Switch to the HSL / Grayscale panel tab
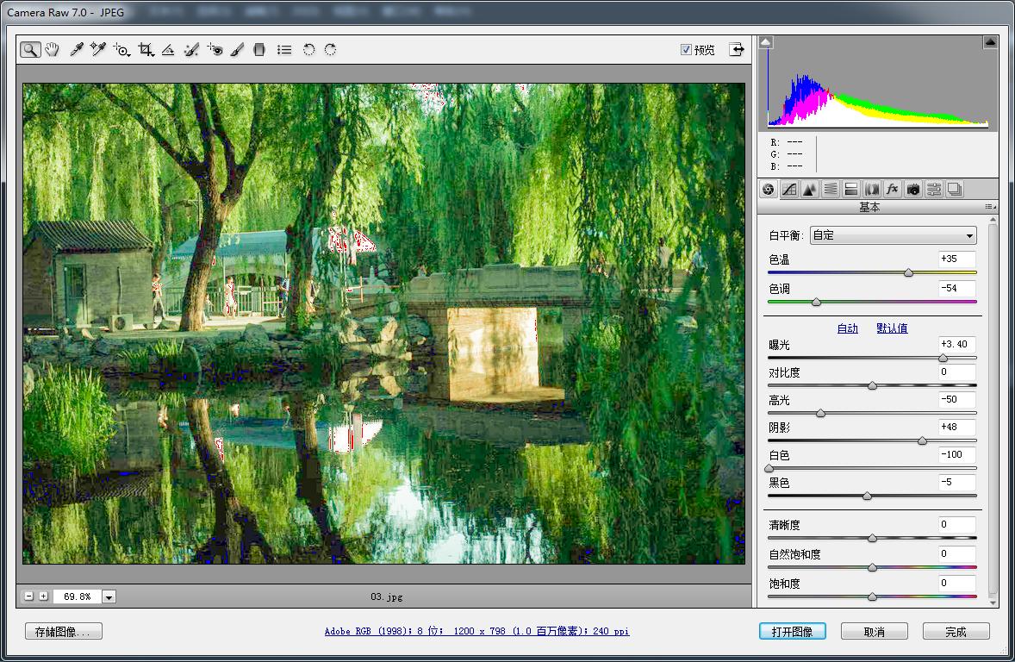The height and width of the screenshot is (662, 1015). point(831,189)
